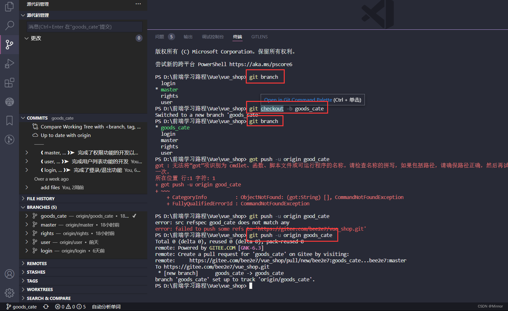508x311 pixels.
Task: Expand the STASHES section
Action: coord(23,272)
